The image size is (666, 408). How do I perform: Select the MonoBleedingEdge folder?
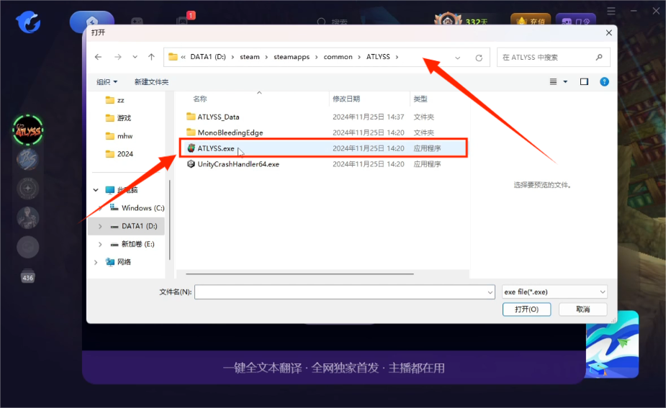[230, 132]
